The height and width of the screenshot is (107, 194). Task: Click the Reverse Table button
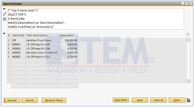[x=54, y=100]
